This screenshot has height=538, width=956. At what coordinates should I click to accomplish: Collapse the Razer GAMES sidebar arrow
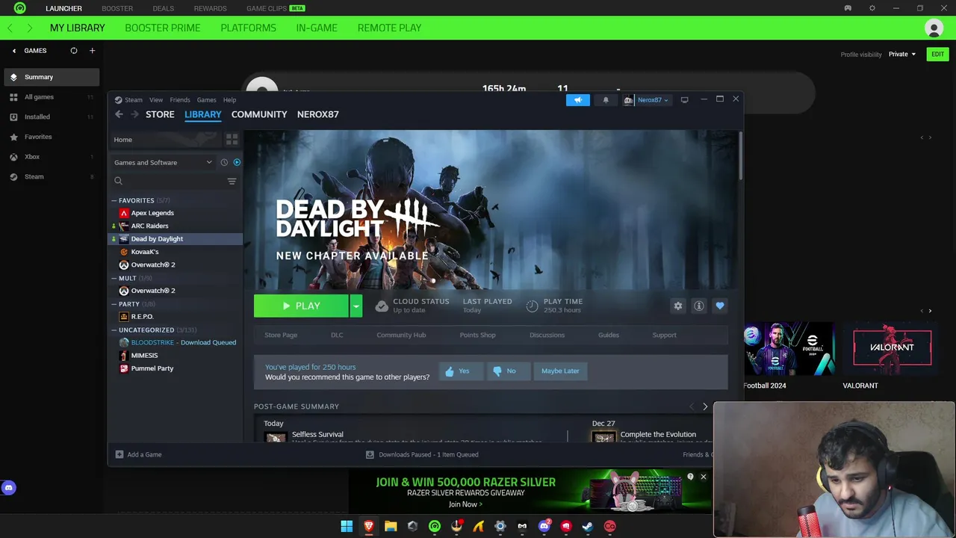click(14, 51)
